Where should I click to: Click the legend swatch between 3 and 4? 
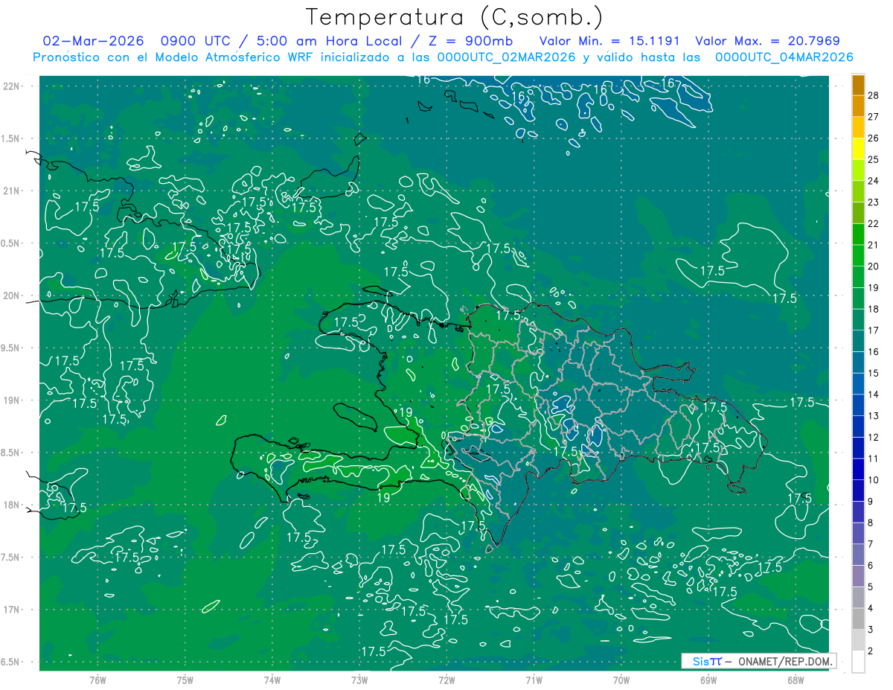click(859, 619)
